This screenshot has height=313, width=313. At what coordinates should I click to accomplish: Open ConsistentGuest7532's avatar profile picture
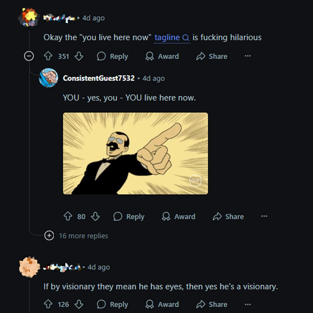coord(48,78)
